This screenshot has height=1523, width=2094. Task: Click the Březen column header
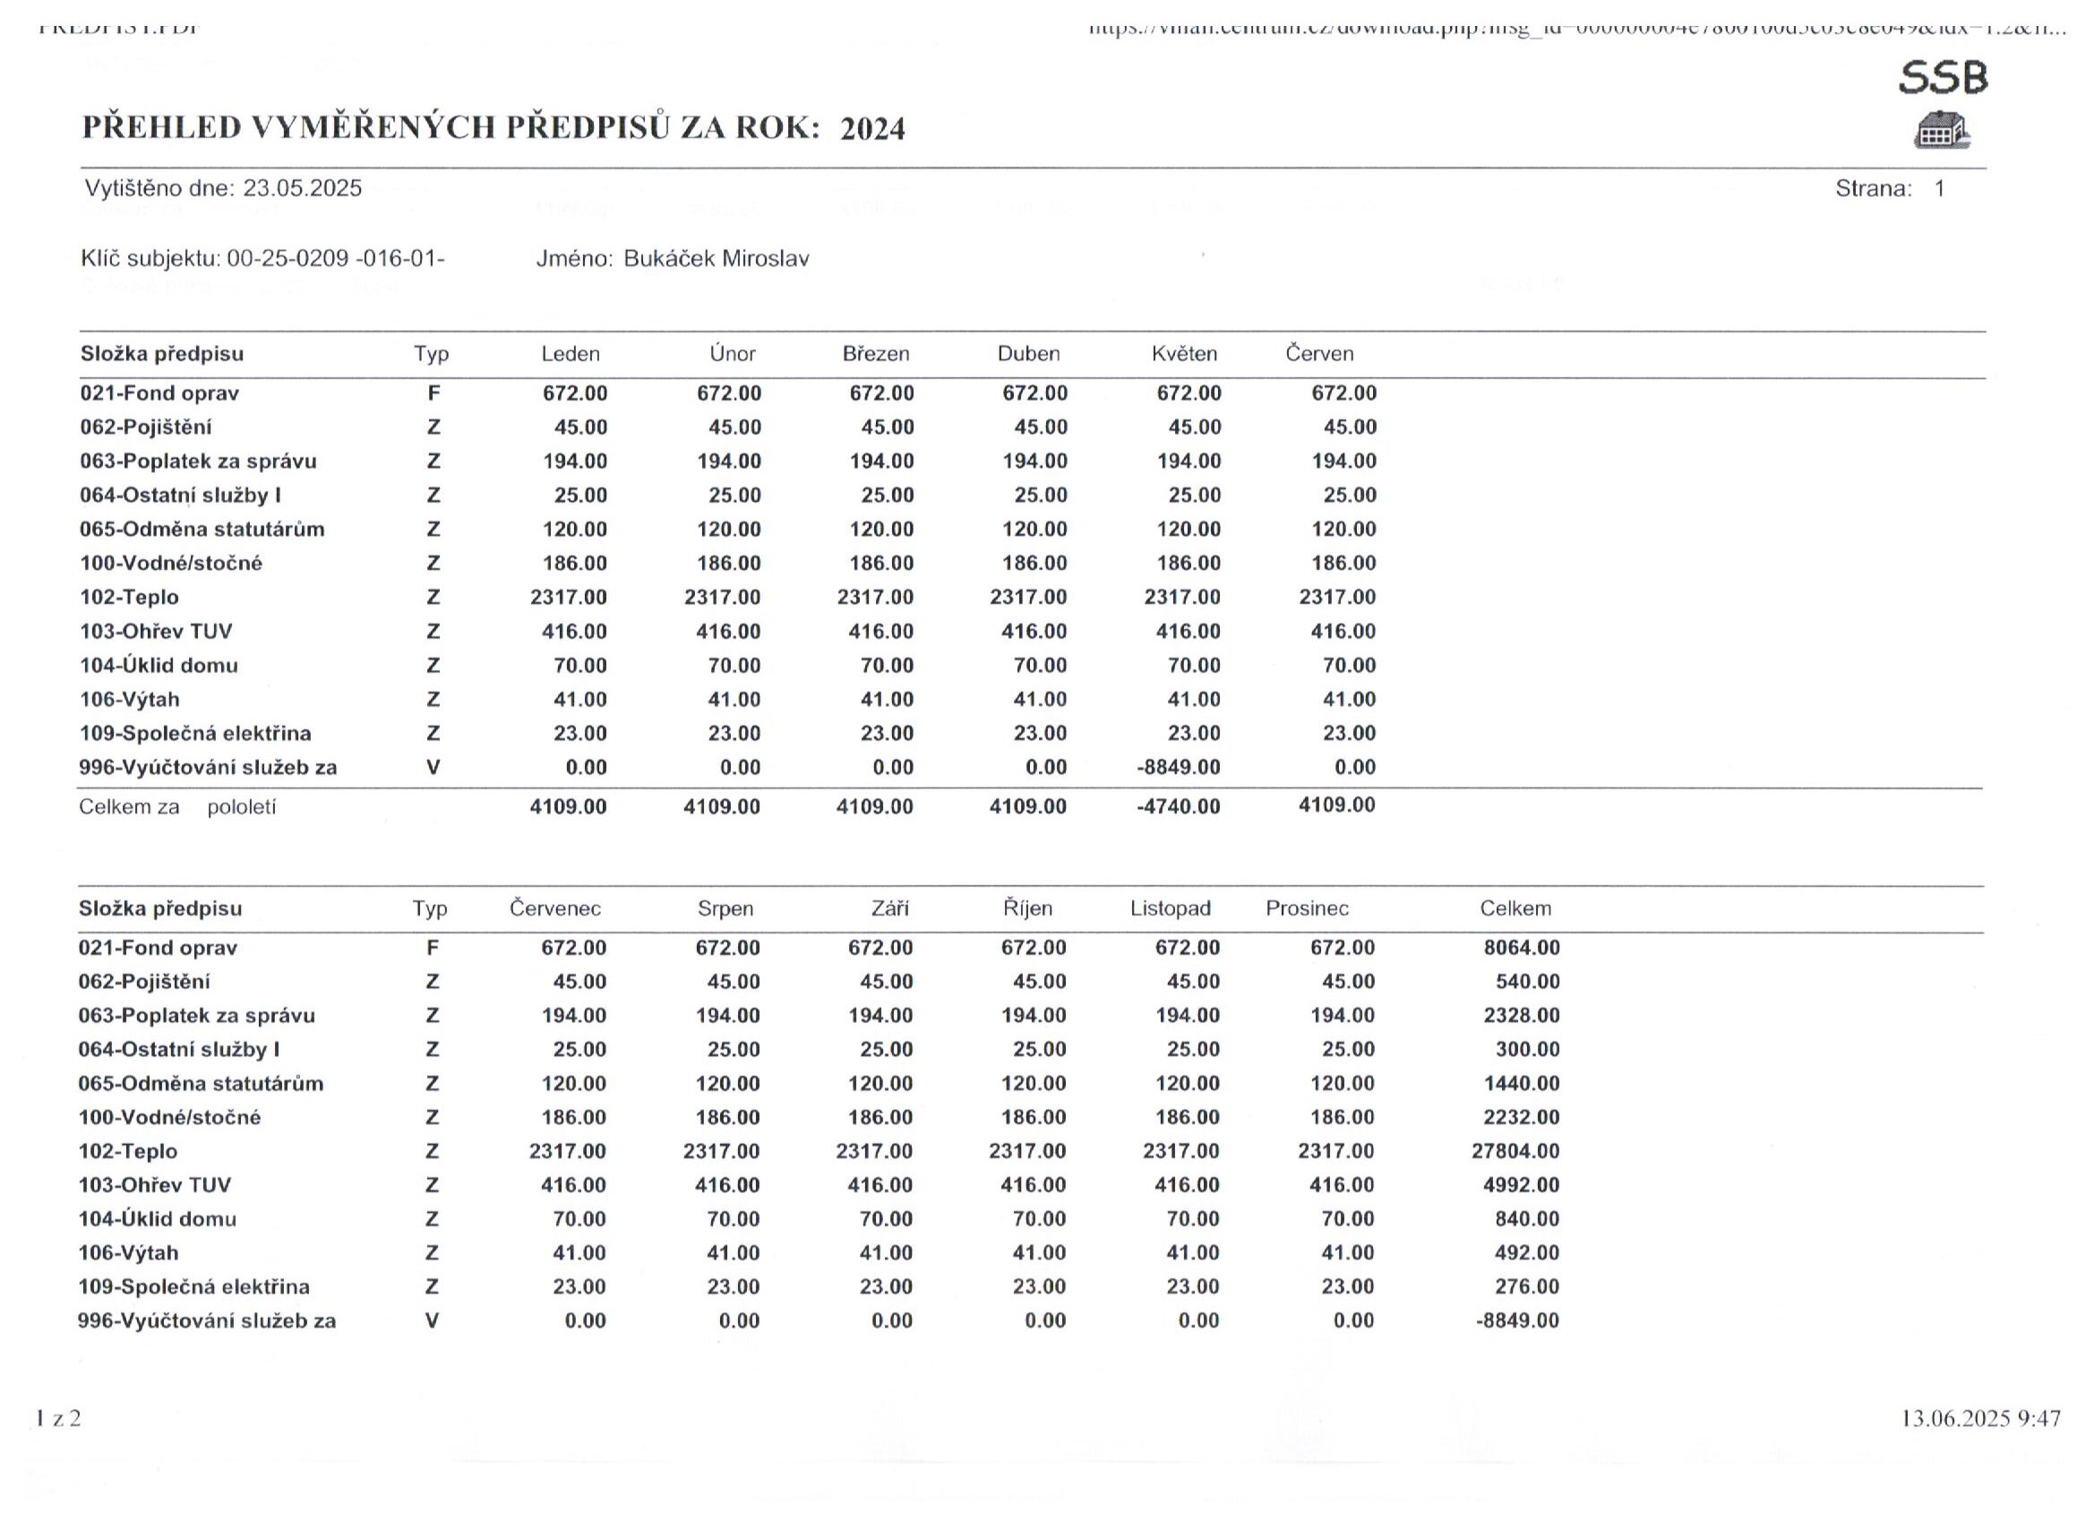(x=876, y=354)
